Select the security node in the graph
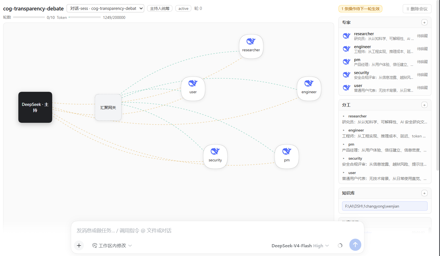 pyautogui.click(x=215, y=157)
